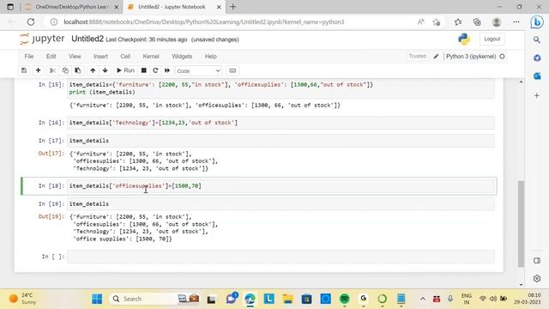The image size is (549, 309).
Task: Save the notebook with the floppy disk icon
Action: pos(24,70)
